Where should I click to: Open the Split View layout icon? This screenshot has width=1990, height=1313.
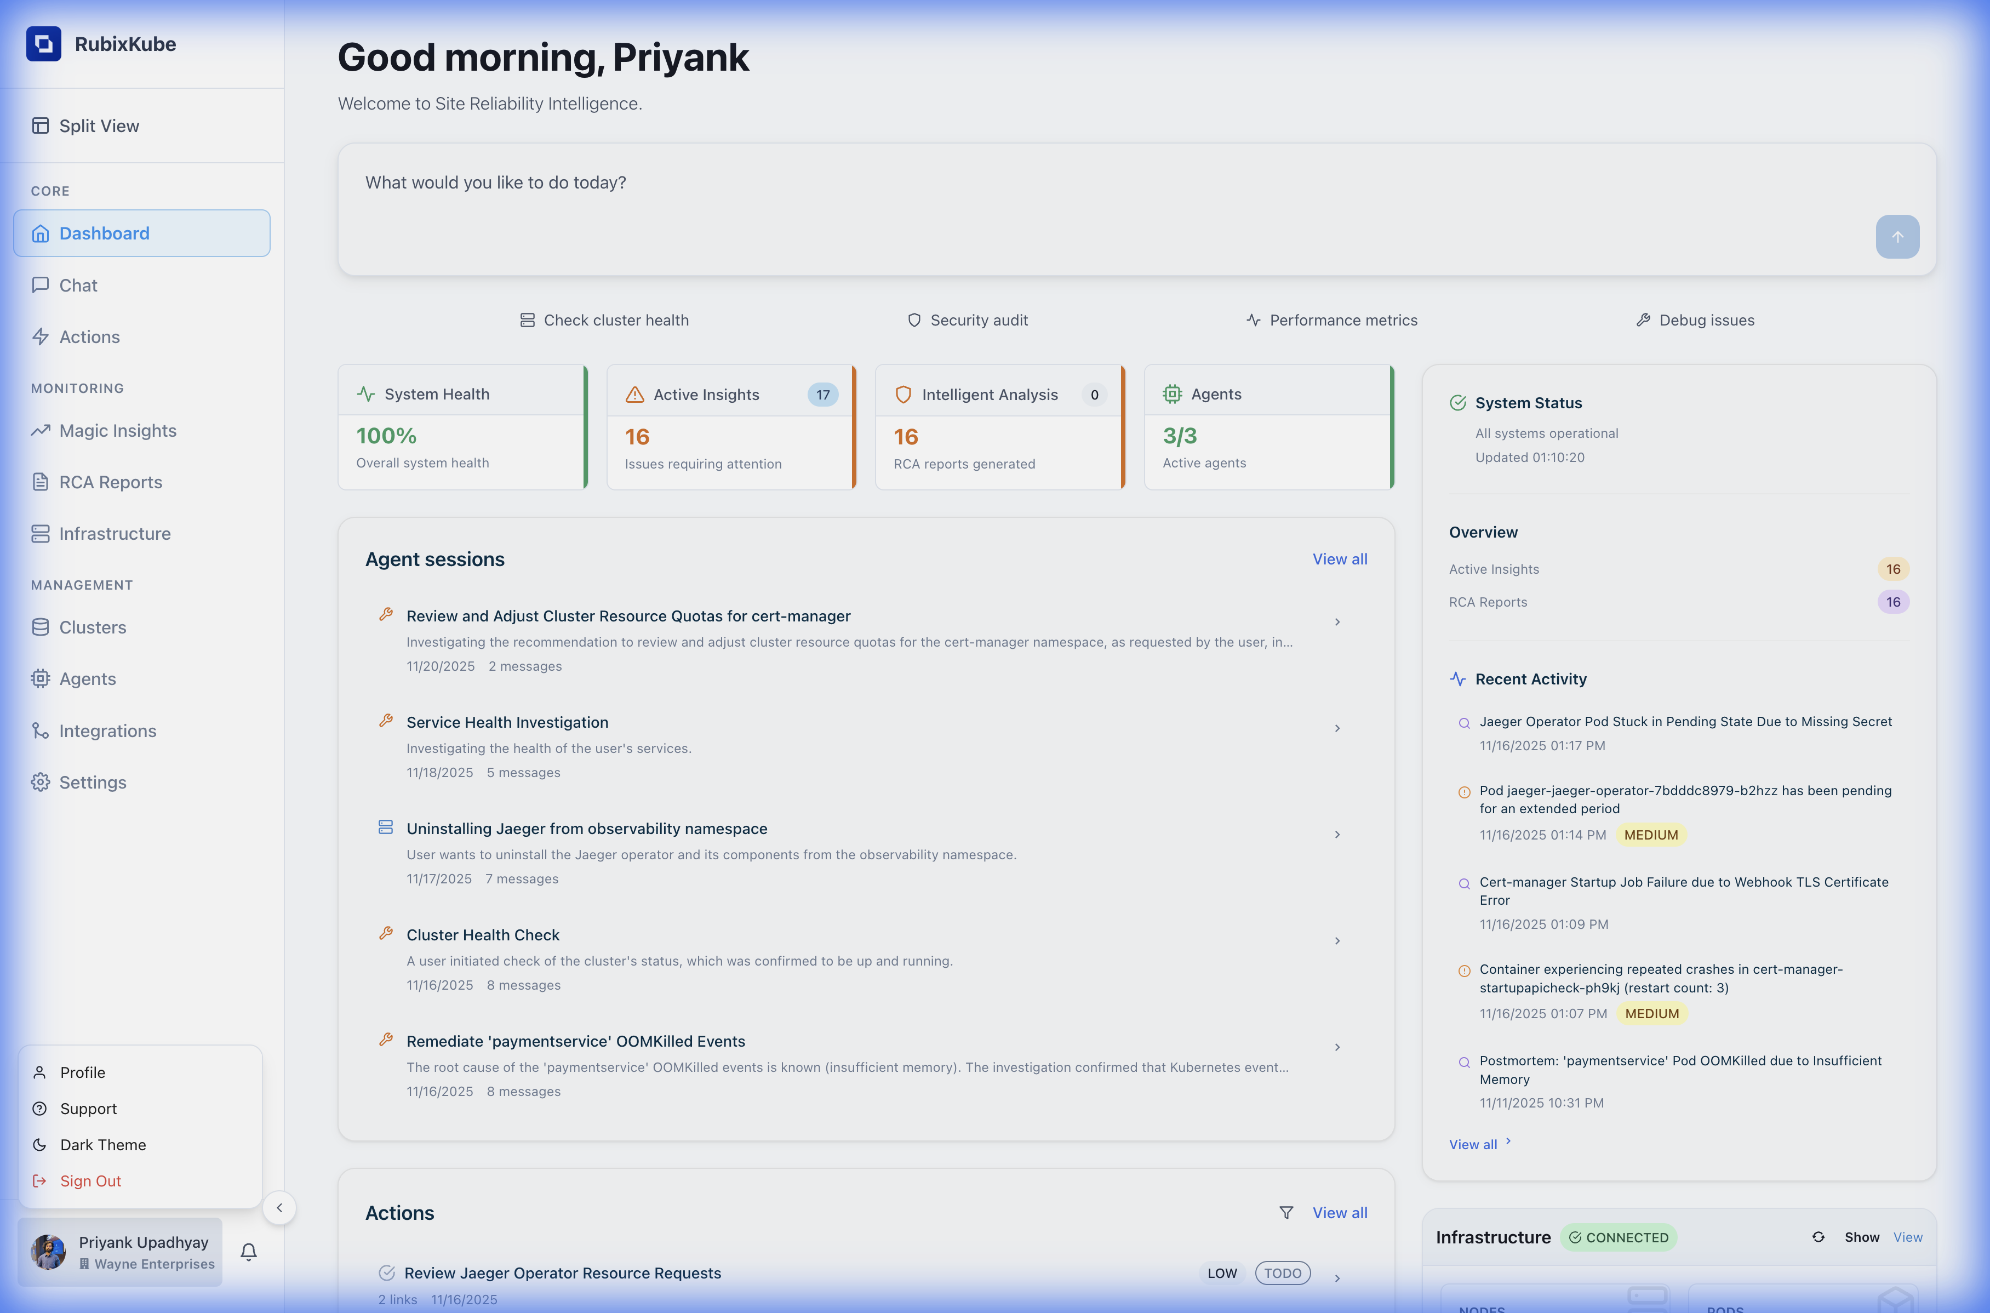(40, 125)
